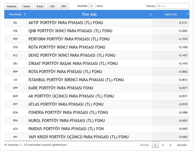Select fund code IJV
This screenshot has height=151, width=196.
tap(15, 80)
